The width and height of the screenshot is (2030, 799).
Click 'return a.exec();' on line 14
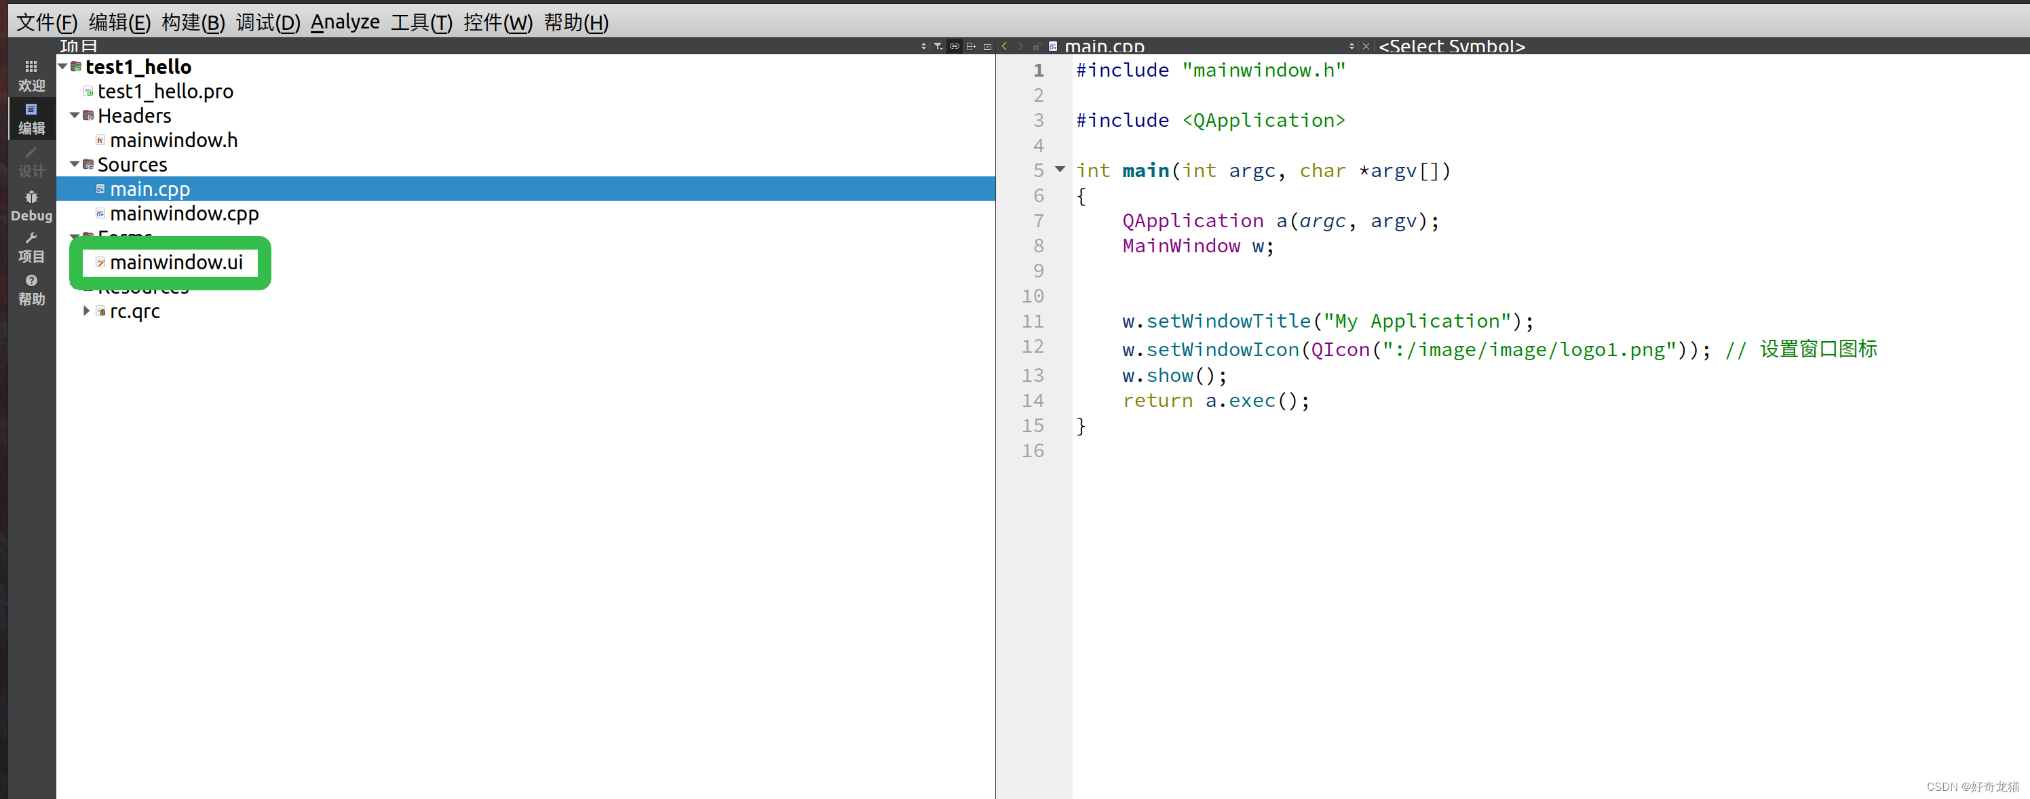1216,400
